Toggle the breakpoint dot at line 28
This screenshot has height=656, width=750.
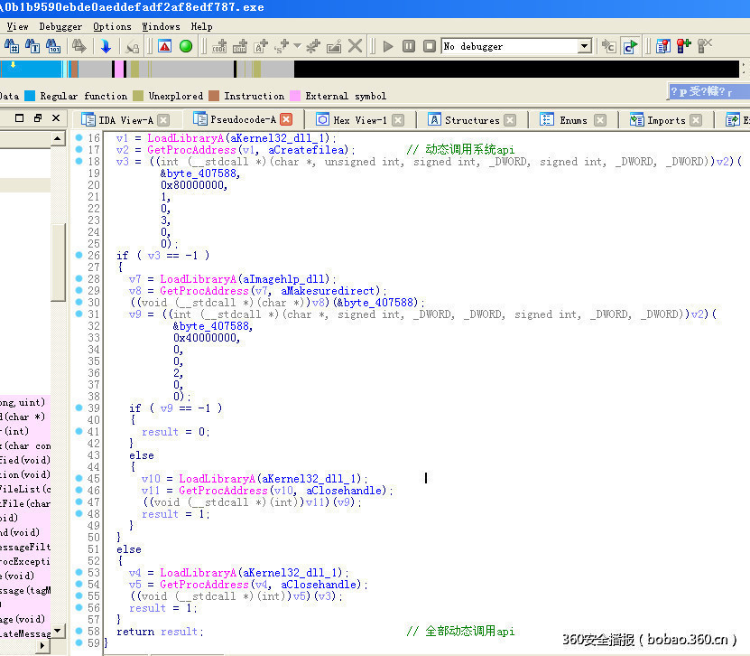[80, 279]
